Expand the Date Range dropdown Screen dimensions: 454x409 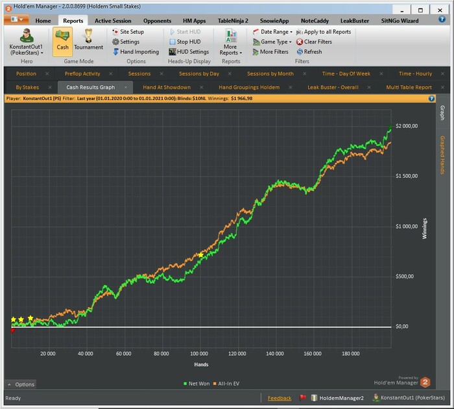click(272, 32)
